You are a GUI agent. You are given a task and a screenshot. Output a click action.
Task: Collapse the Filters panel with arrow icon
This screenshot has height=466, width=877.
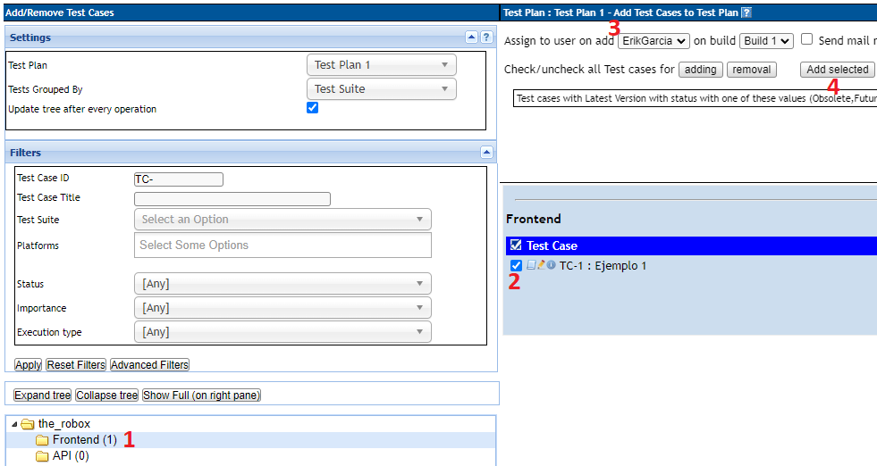click(x=486, y=153)
